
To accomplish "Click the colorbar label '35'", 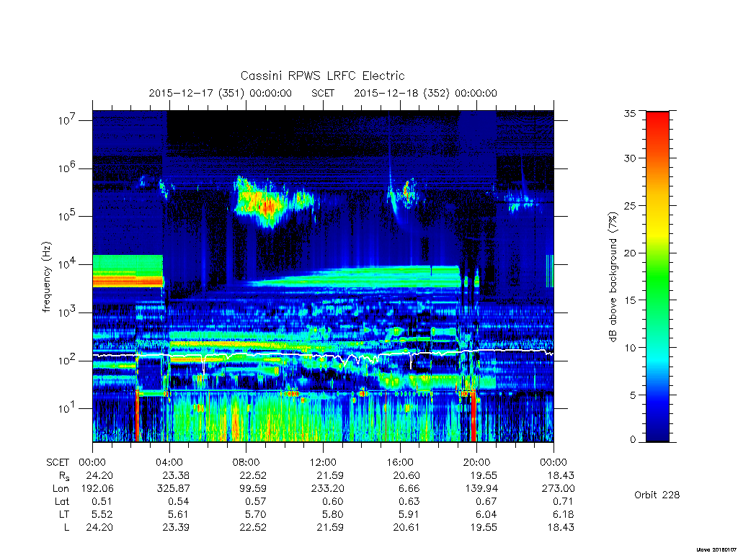I will pos(629,113).
